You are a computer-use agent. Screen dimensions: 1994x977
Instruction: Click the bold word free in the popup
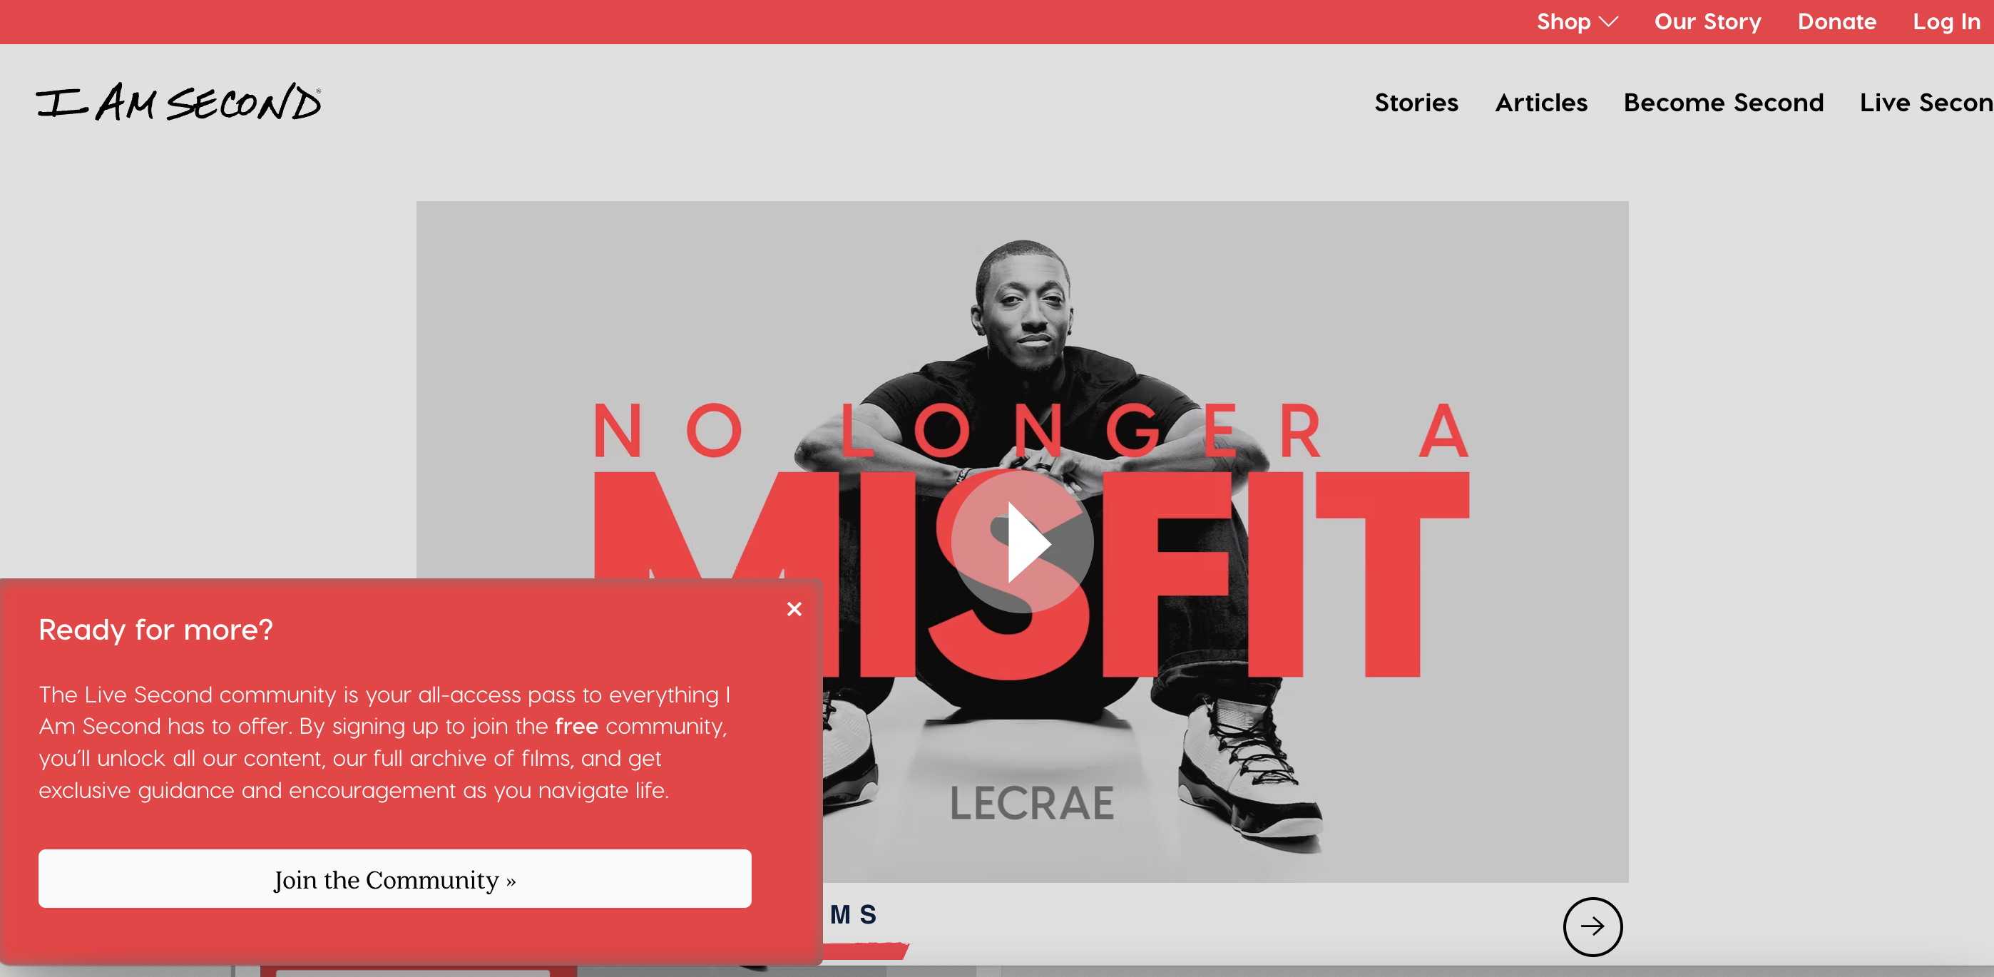pyautogui.click(x=576, y=726)
